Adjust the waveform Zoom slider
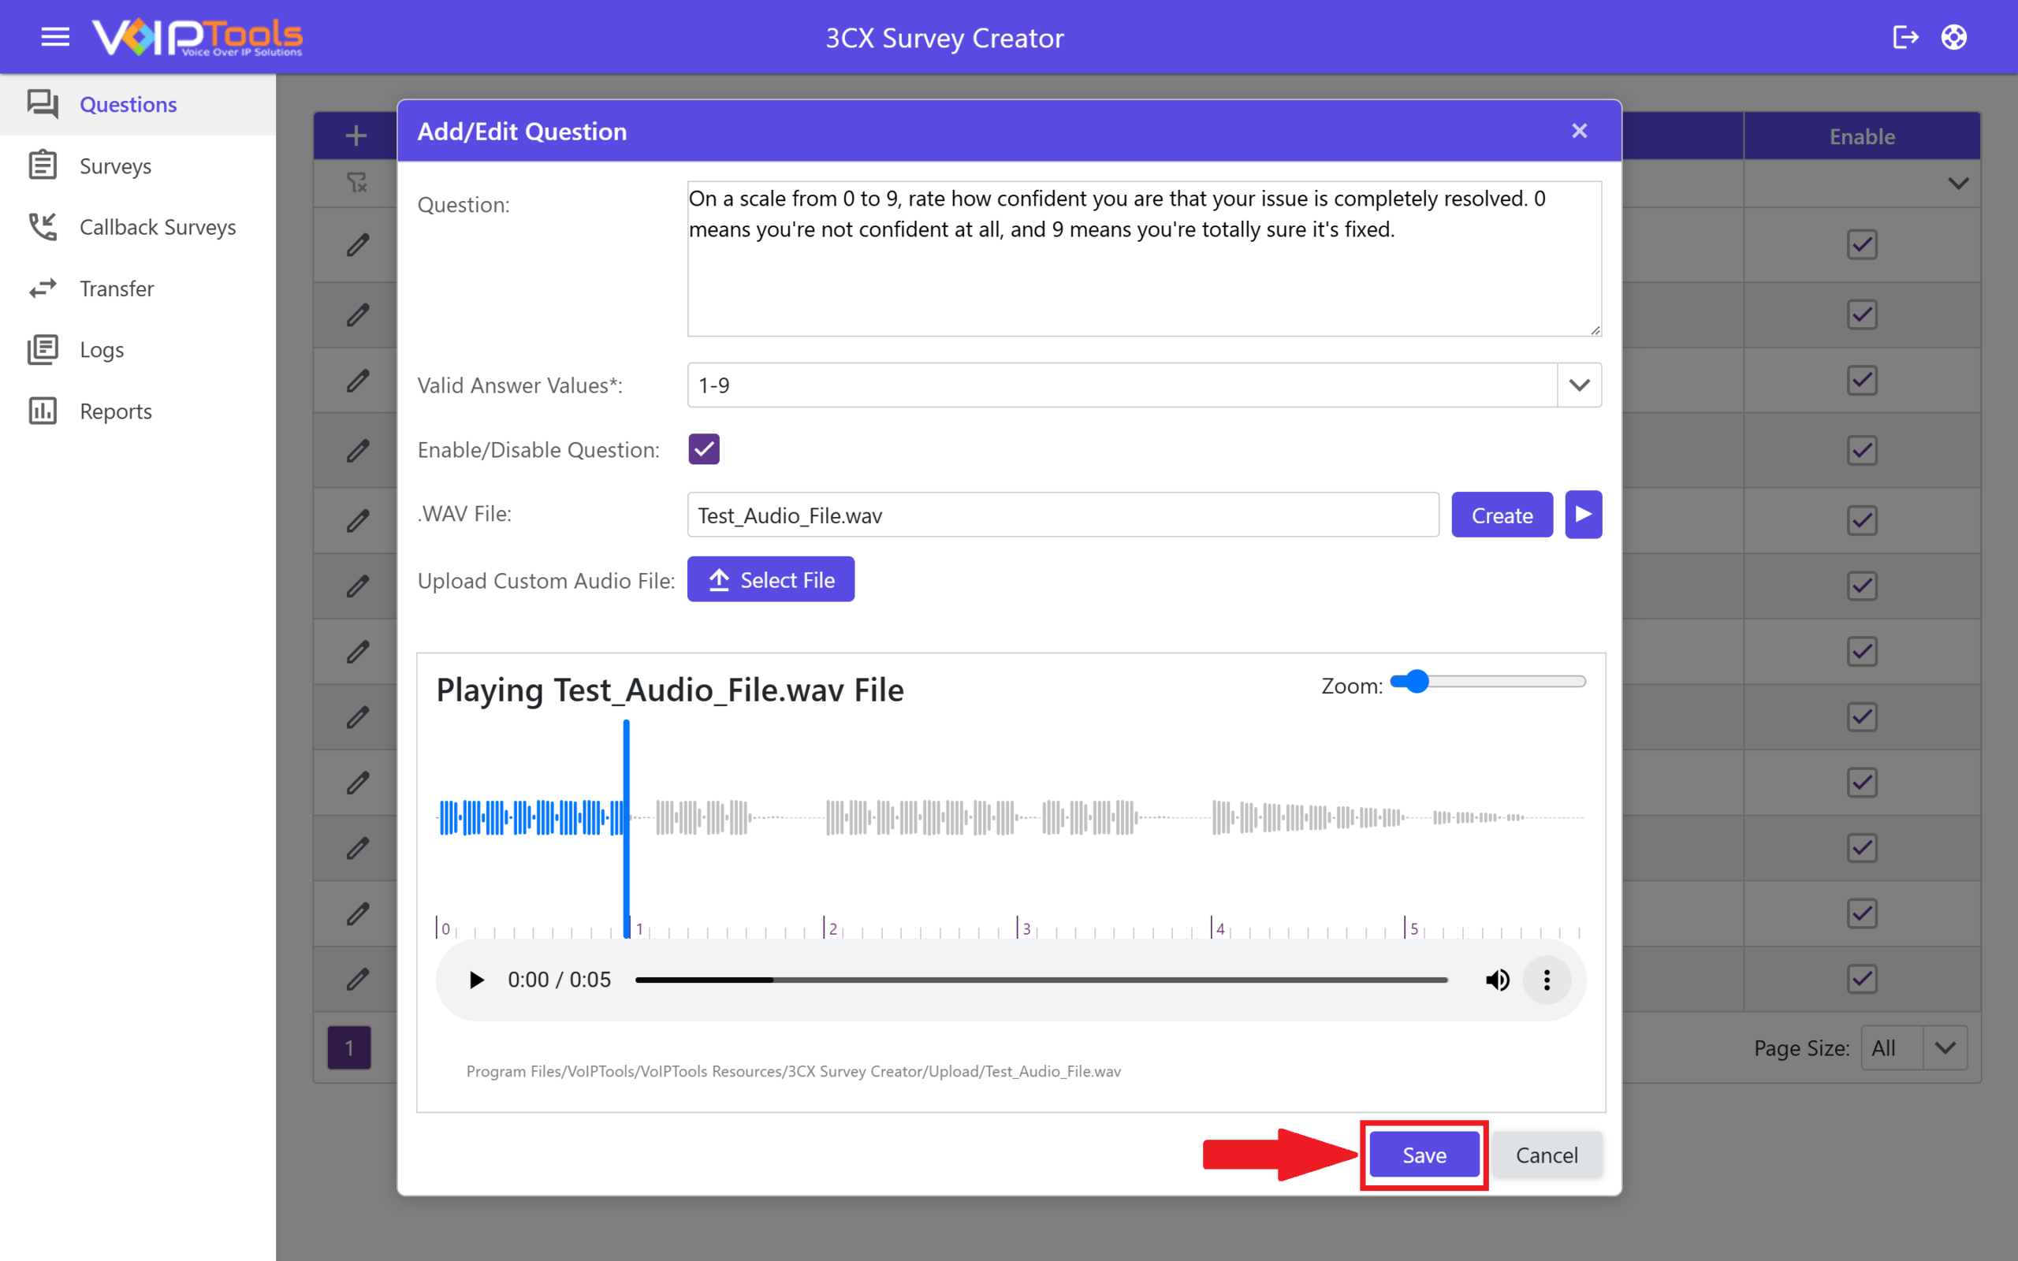This screenshot has width=2018, height=1261. [1488, 682]
